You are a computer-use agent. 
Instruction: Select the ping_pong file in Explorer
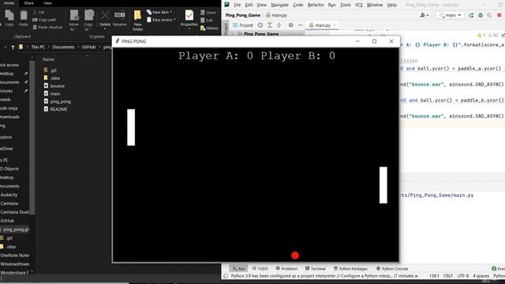[58, 102]
